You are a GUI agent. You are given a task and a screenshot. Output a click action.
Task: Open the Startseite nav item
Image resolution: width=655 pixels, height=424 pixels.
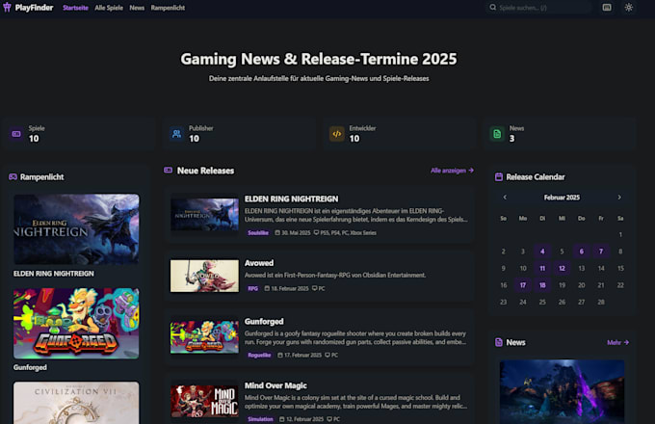[75, 8]
